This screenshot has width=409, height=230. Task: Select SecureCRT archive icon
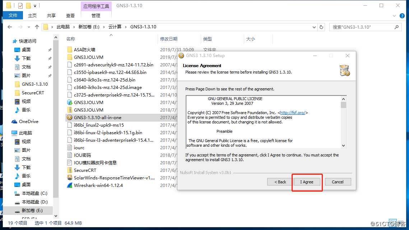pyautogui.click(x=70, y=170)
